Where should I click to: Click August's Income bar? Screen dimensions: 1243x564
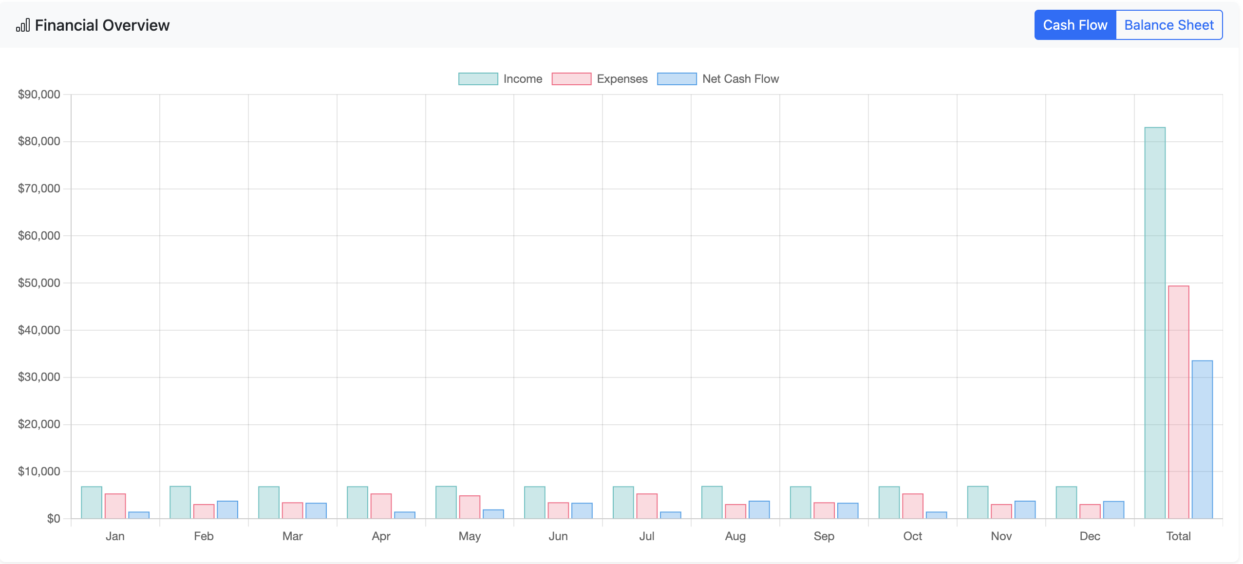(712, 502)
